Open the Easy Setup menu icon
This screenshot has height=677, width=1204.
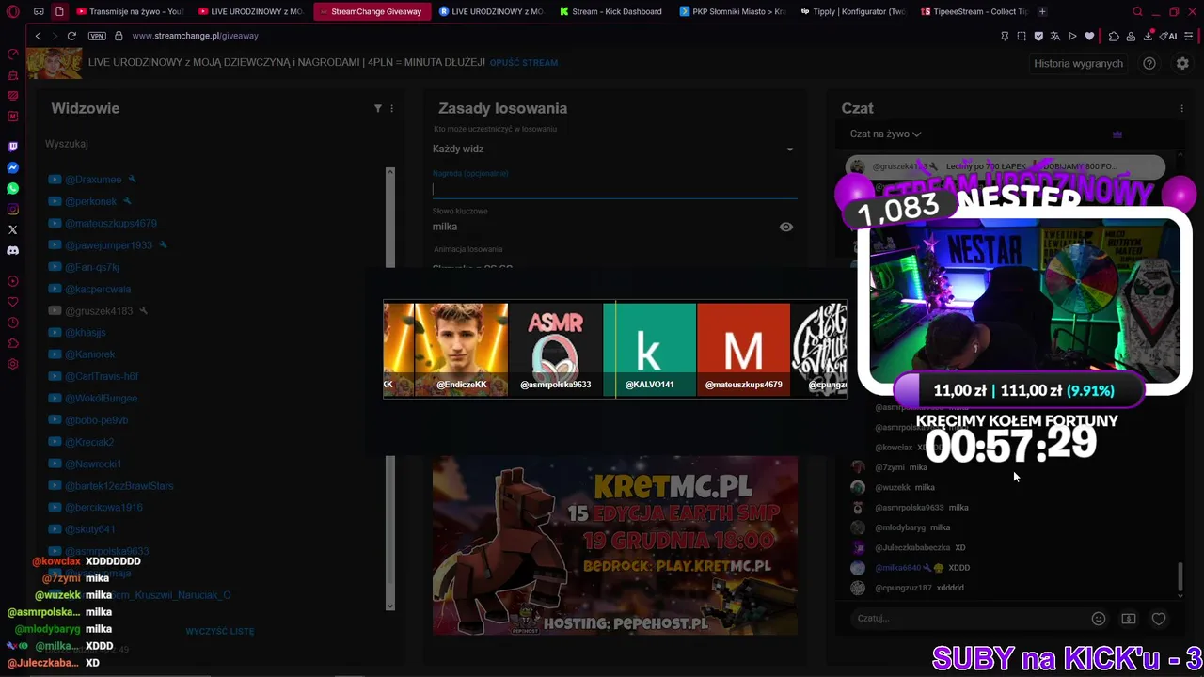1191,36
